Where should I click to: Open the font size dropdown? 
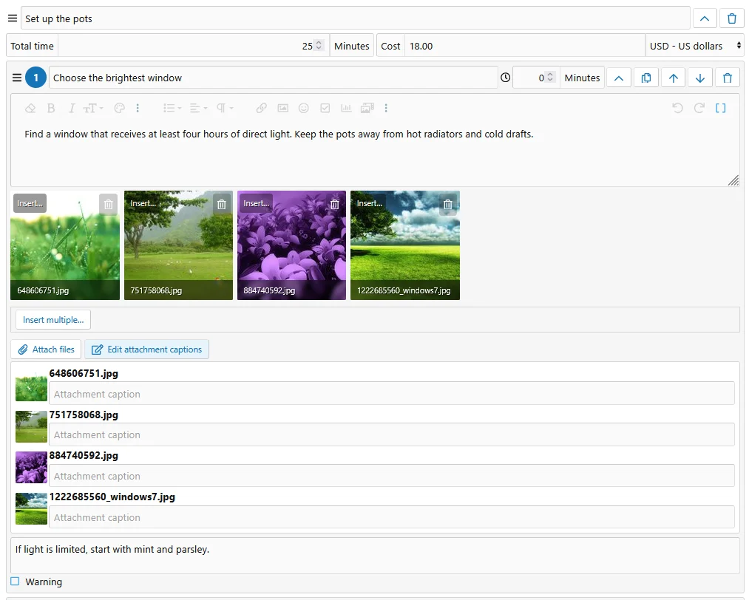coord(92,109)
